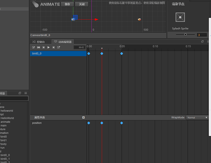Viewport: 211px width, 163px height.
Task: Select bird0_1 texture in asset tree
Action: pyautogui.click(x=5, y=159)
